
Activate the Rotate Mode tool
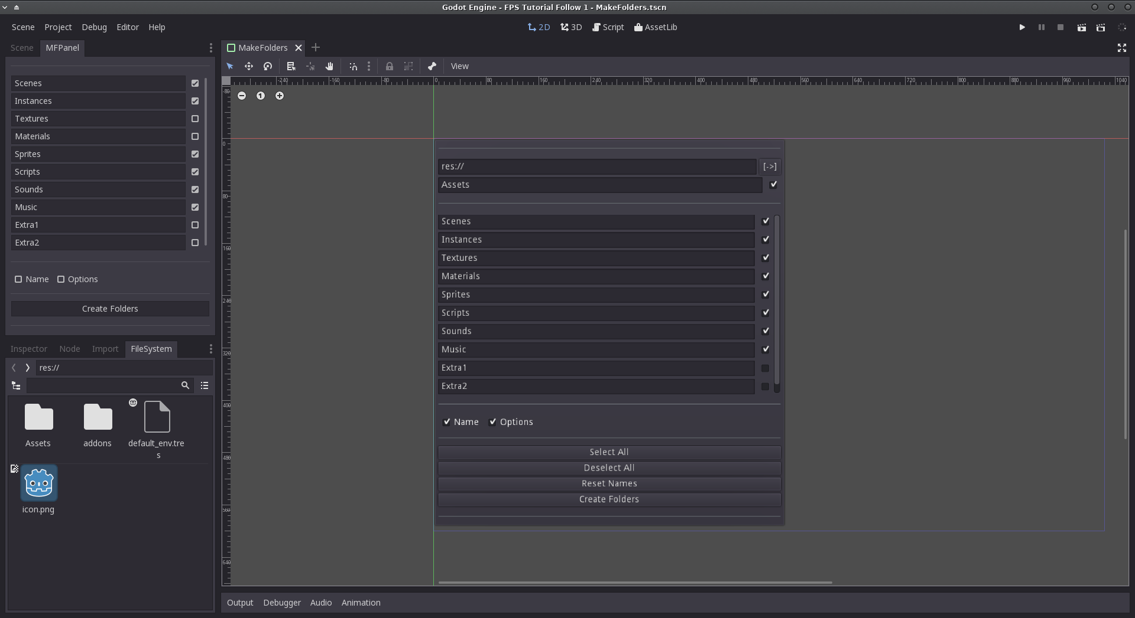(268, 66)
